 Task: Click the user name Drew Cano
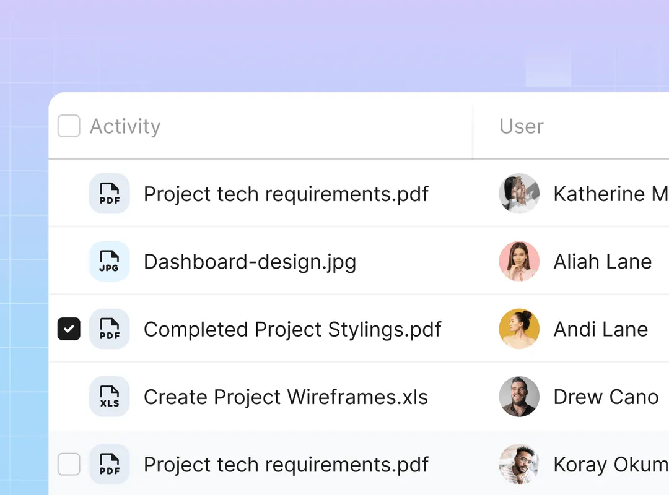[606, 397]
